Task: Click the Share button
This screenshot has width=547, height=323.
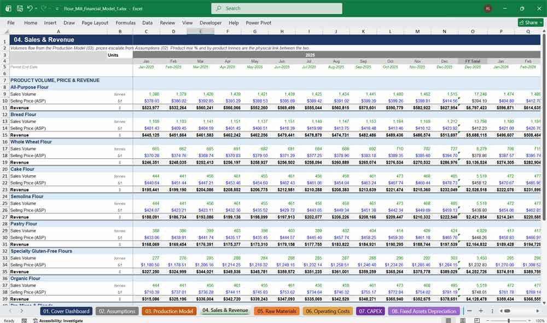Action: pos(531,22)
